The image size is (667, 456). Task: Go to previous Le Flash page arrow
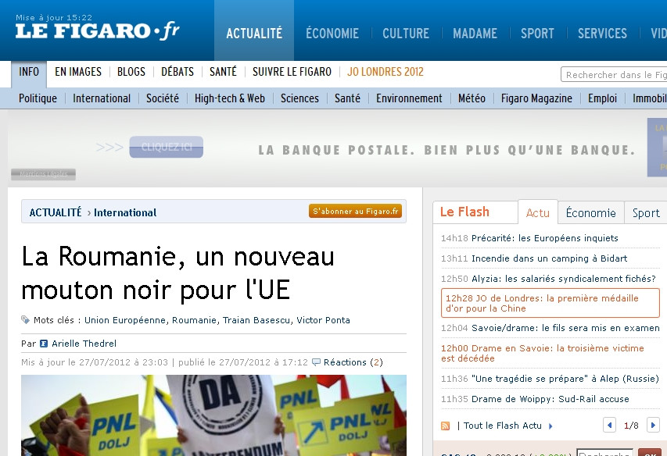[x=610, y=426]
